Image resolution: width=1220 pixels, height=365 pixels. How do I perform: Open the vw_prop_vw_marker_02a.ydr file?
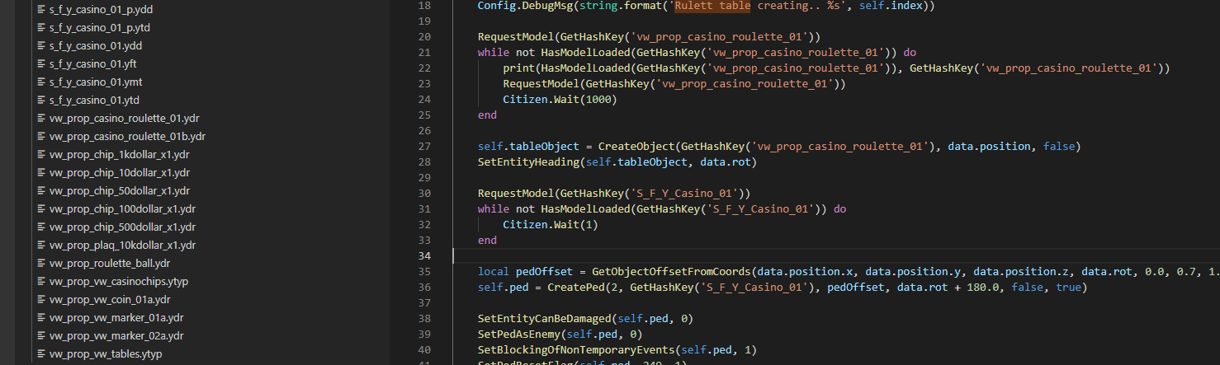[x=116, y=336]
